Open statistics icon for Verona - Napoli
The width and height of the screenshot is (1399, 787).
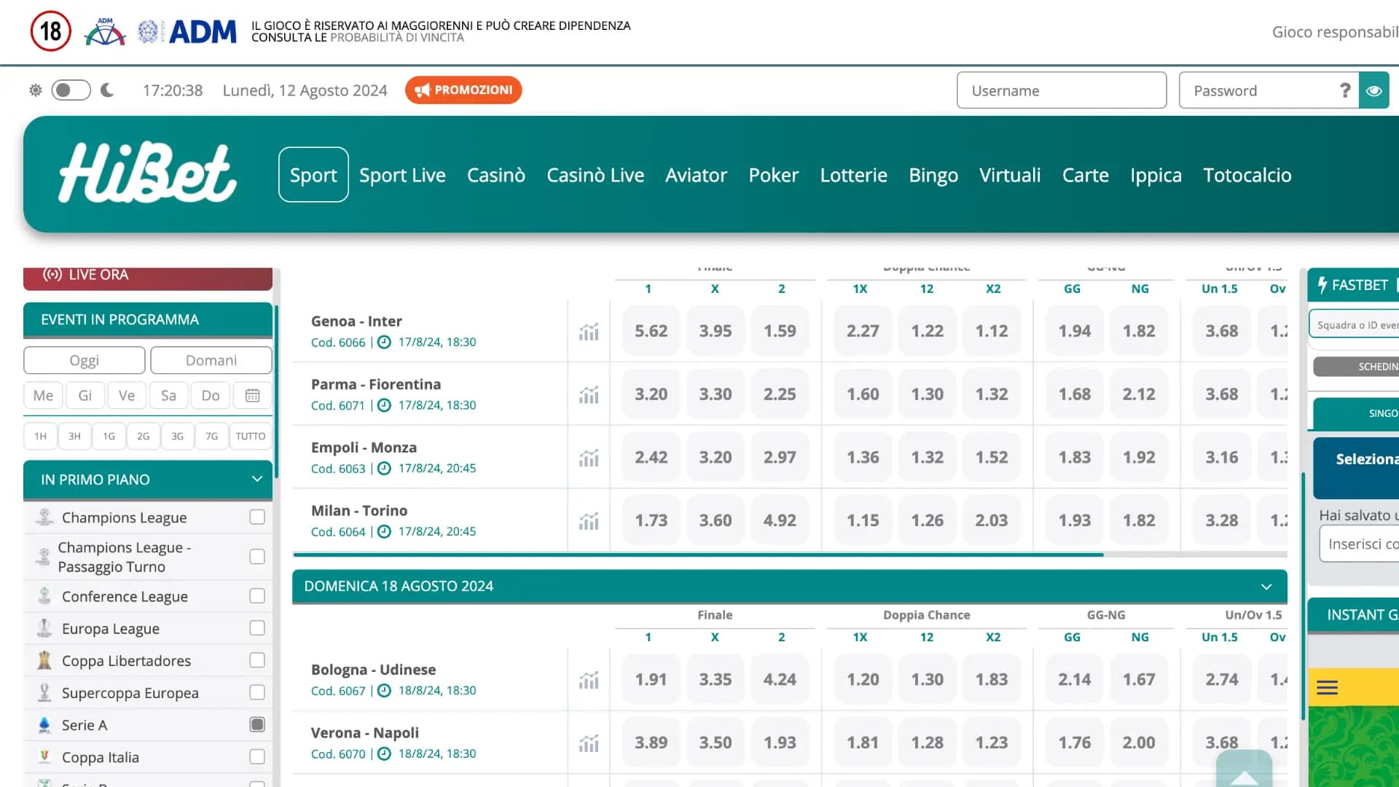pyautogui.click(x=589, y=743)
